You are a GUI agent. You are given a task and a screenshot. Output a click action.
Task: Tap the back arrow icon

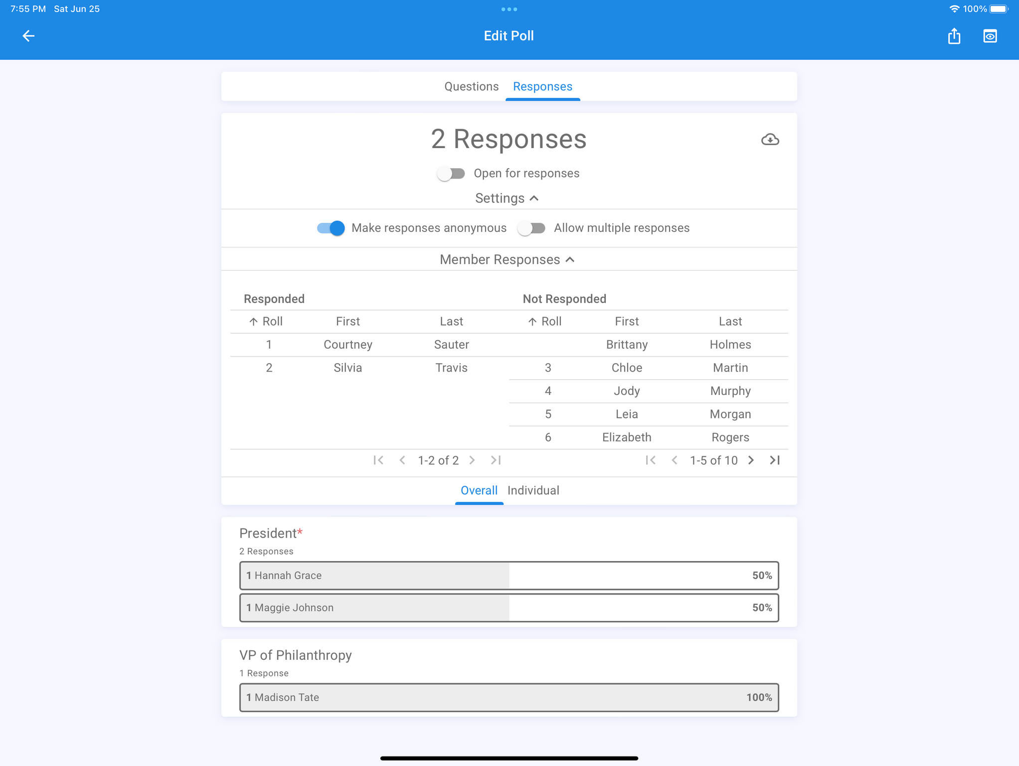tap(28, 36)
